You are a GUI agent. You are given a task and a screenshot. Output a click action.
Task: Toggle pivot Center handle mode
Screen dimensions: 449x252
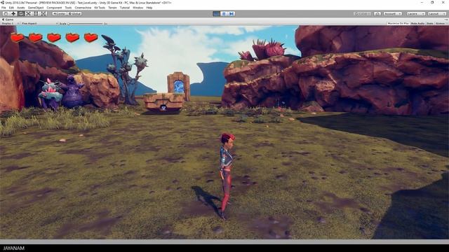(59, 14)
